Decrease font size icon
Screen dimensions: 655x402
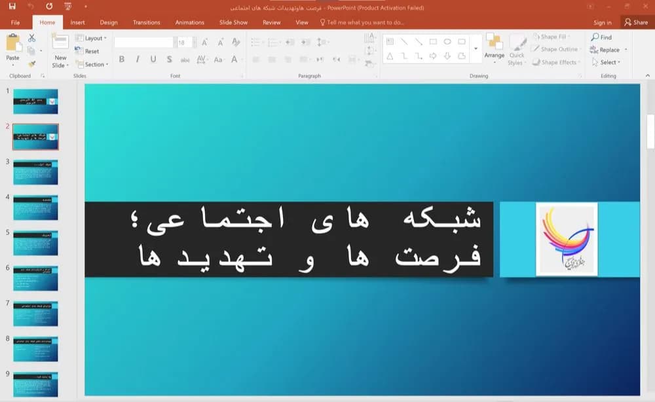220,42
